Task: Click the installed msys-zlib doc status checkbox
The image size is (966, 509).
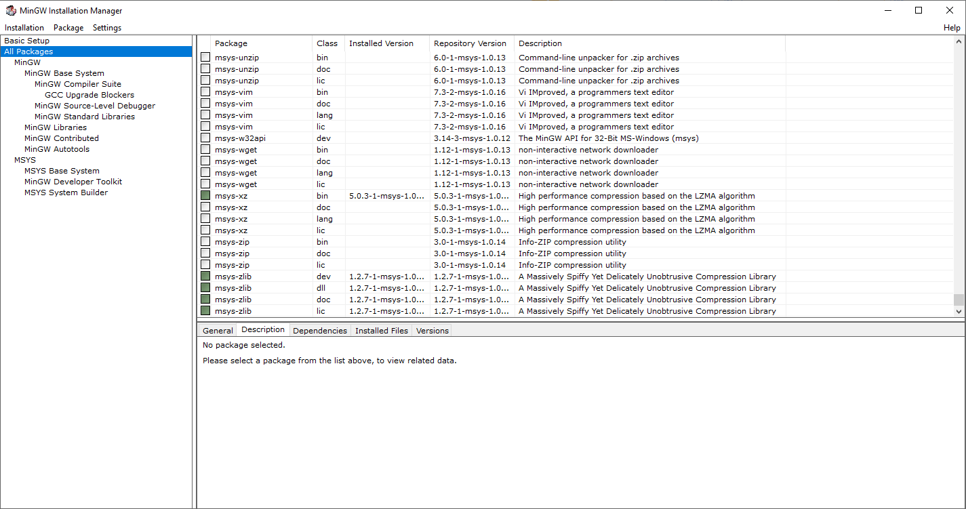Action: pyautogui.click(x=205, y=300)
